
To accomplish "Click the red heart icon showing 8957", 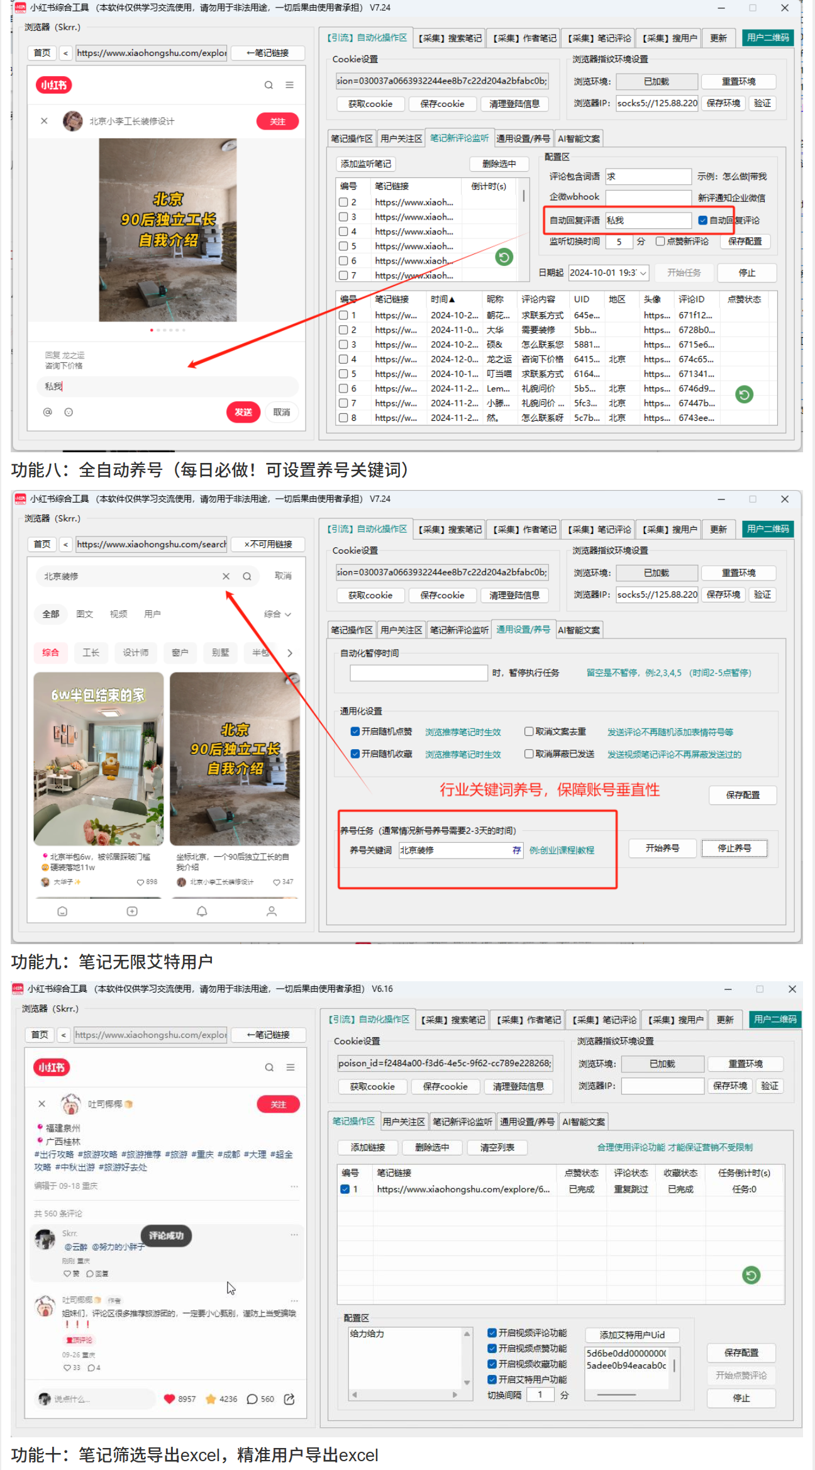I will point(169,1399).
